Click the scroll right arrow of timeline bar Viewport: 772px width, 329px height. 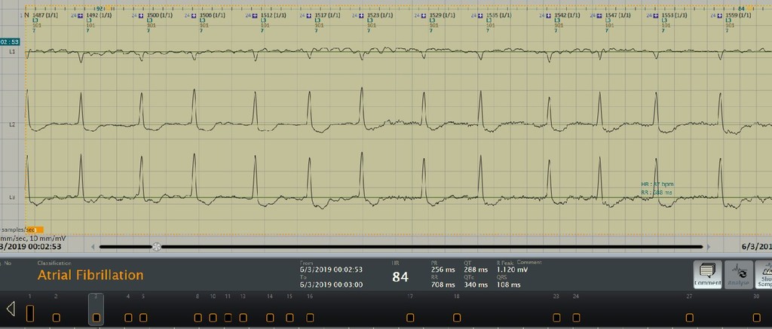pyautogui.click(x=709, y=247)
